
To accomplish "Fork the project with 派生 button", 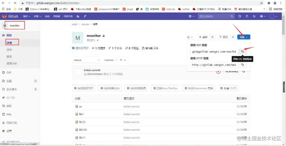I will click(224, 37).
